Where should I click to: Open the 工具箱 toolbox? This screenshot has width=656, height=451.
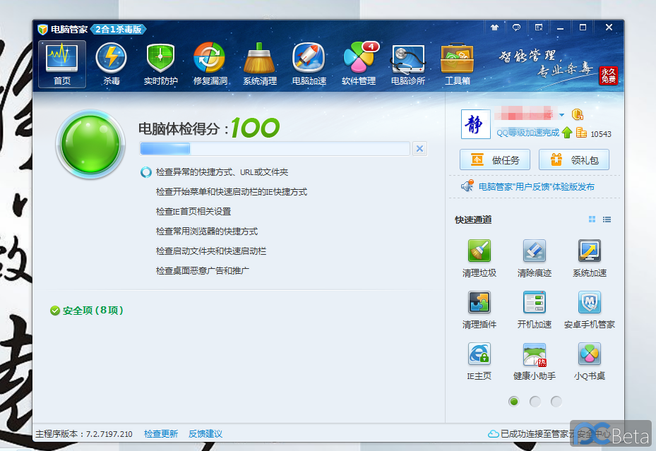pyautogui.click(x=458, y=64)
